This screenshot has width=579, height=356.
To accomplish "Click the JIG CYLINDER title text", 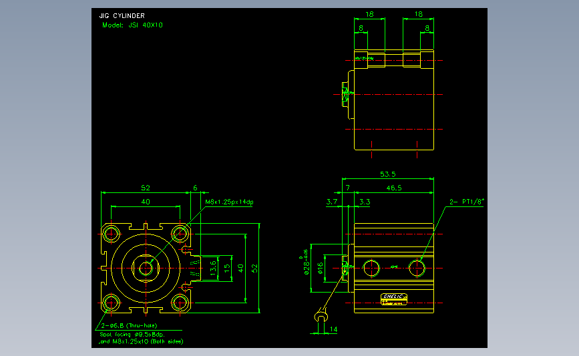I will [122, 16].
